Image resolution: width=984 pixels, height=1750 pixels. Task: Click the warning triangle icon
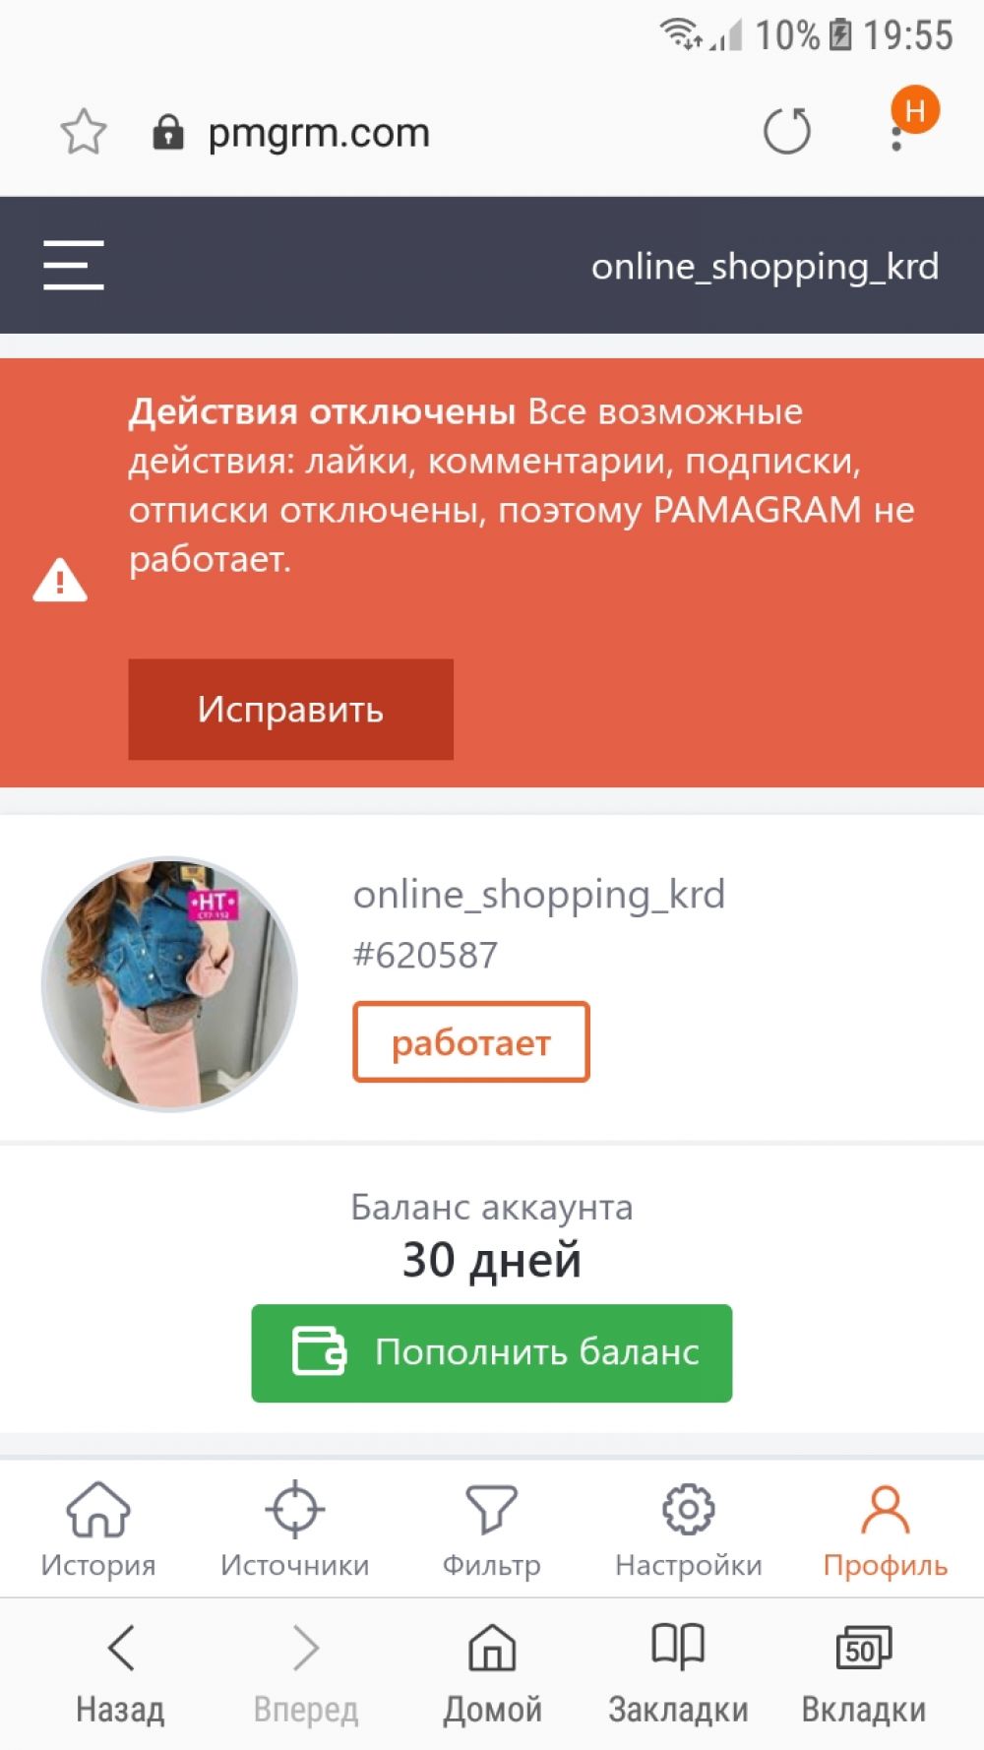pos(60,580)
